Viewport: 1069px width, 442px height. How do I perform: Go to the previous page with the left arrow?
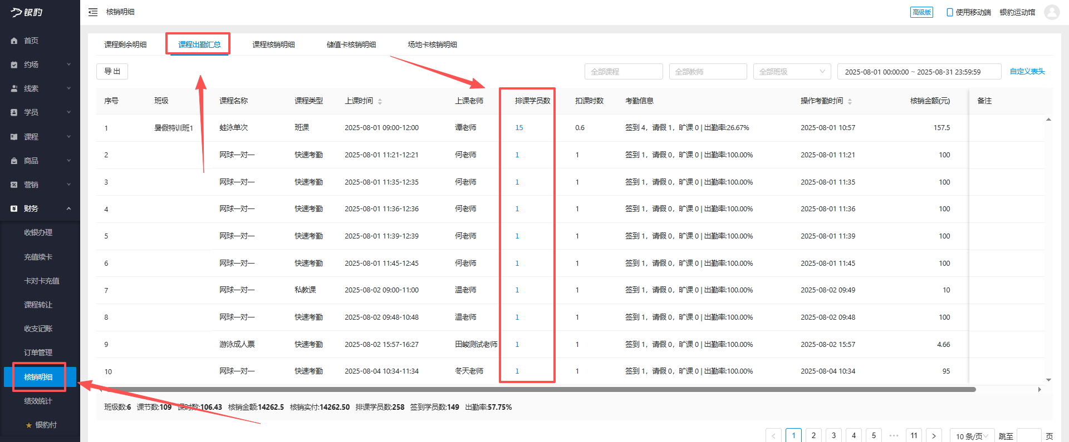(773, 436)
